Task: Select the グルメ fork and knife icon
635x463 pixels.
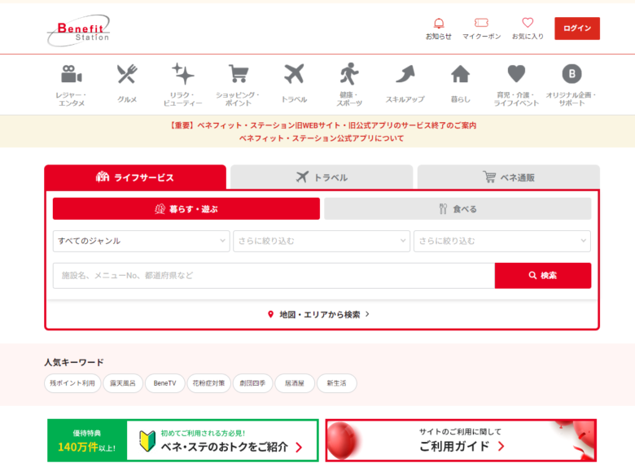Action: [127, 75]
